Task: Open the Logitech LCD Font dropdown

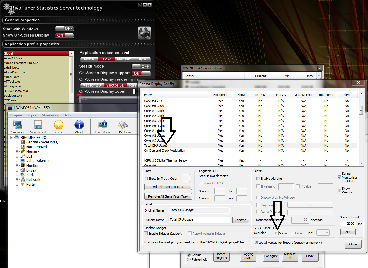Action: pyautogui.click(x=242, y=198)
